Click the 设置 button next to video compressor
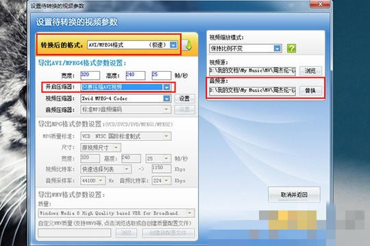Viewport: 370px width, 246px height. [x=184, y=98]
